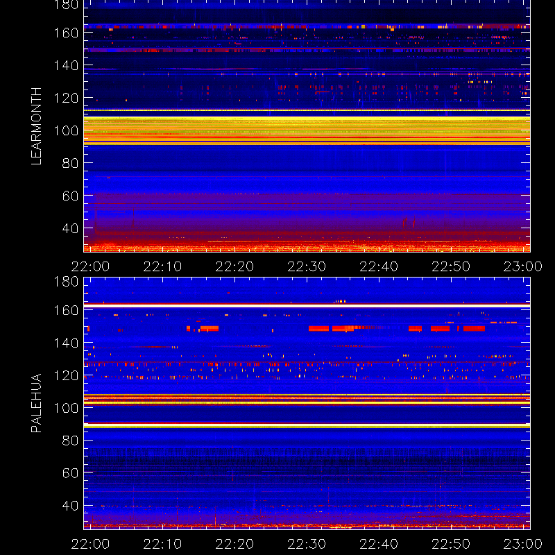Select the 140 tick label on PALEHUA axis
Image resolution: width=555 pixels, height=555 pixels.
(66, 343)
